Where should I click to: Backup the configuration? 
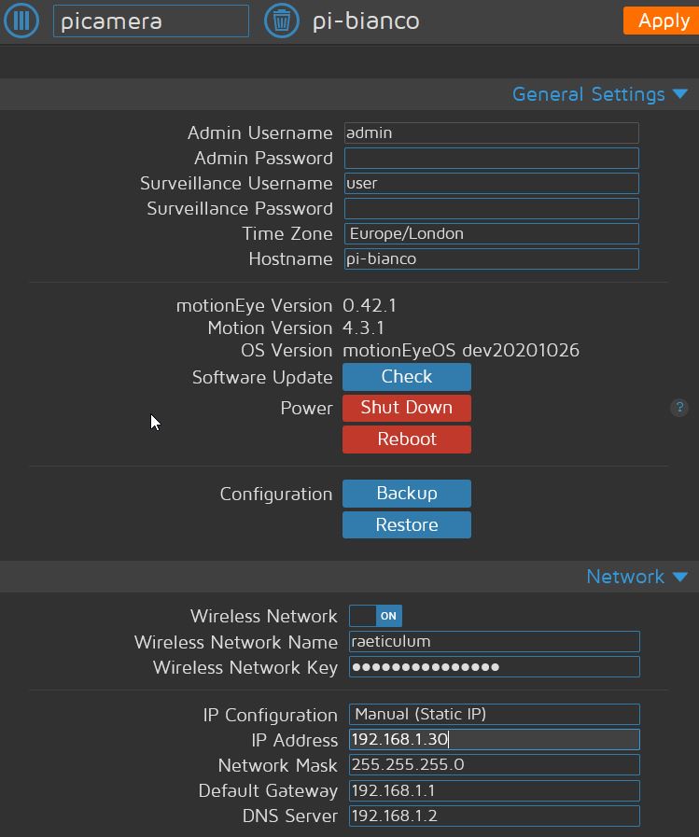(x=406, y=494)
